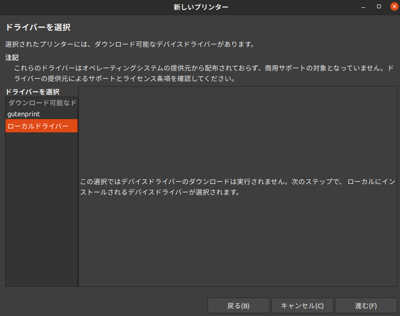
Task: Click the bold 注記 label
Action: pyautogui.click(x=12, y=58)
